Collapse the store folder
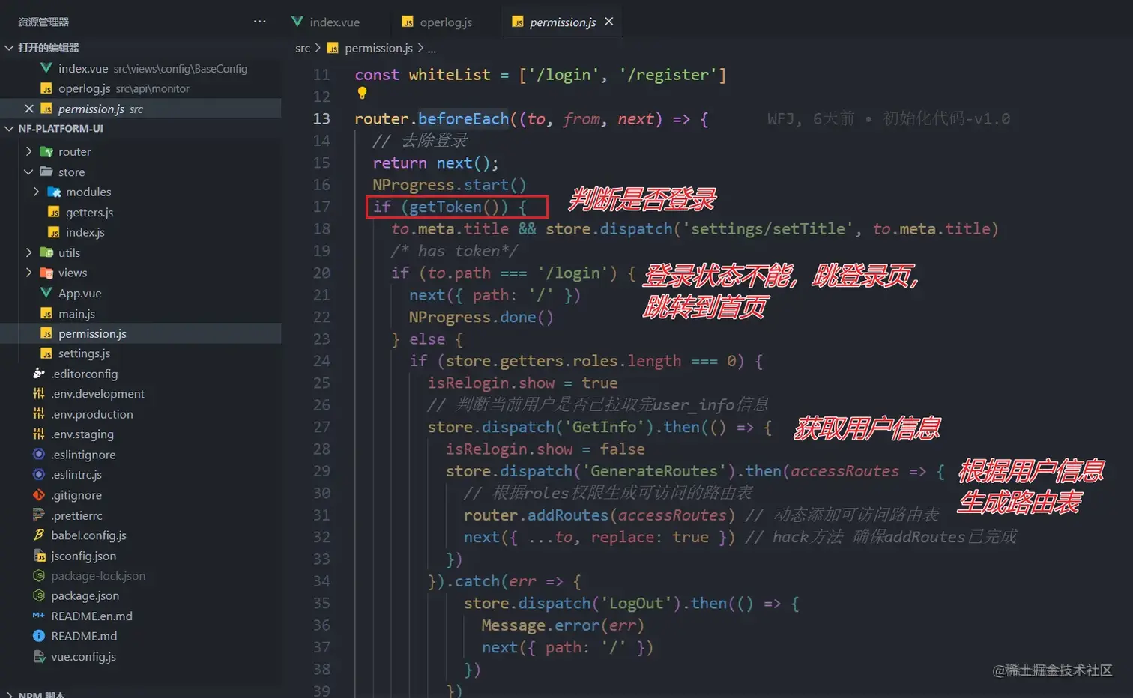Image resolution: width=1133 pixels, height=698 pixels. click(x=28, y=172)
